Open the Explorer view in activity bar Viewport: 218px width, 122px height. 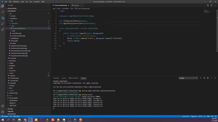coord(3,6)
